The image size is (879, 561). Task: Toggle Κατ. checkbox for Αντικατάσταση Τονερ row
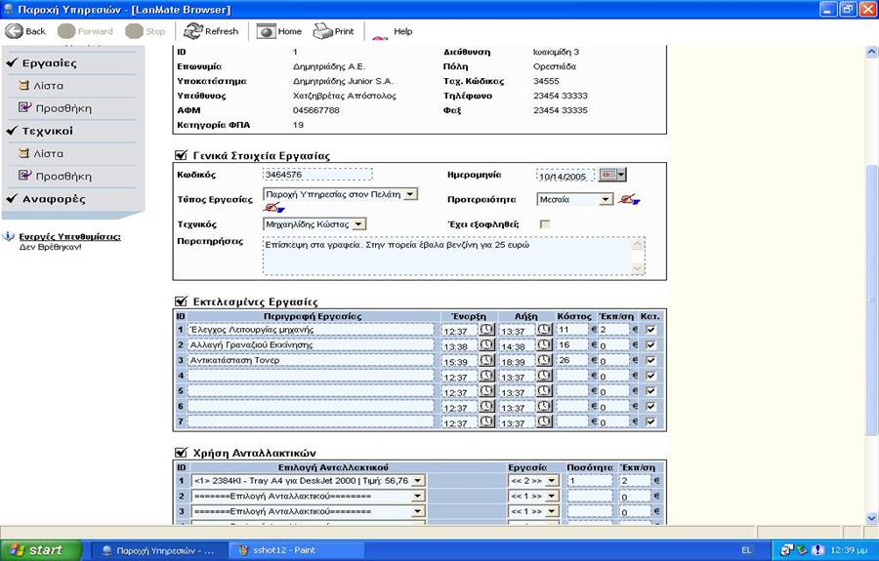(x=650, y=360)
